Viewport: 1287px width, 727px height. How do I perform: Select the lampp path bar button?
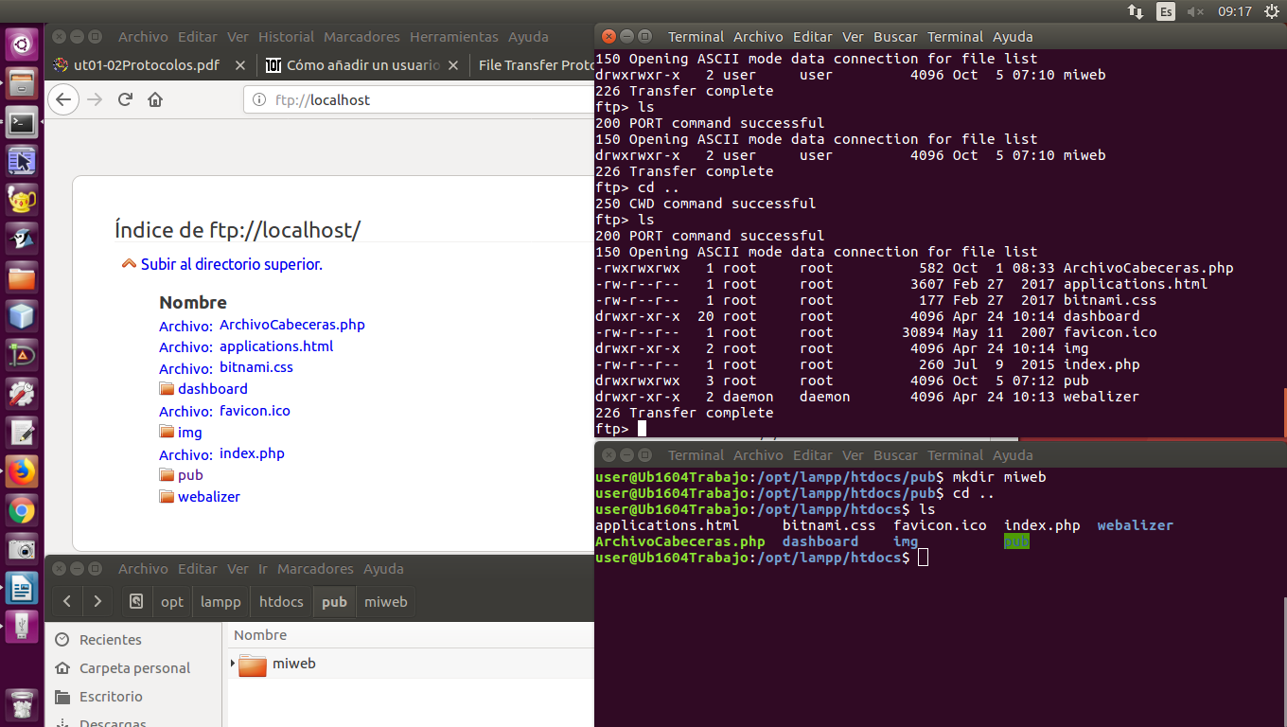220,601
